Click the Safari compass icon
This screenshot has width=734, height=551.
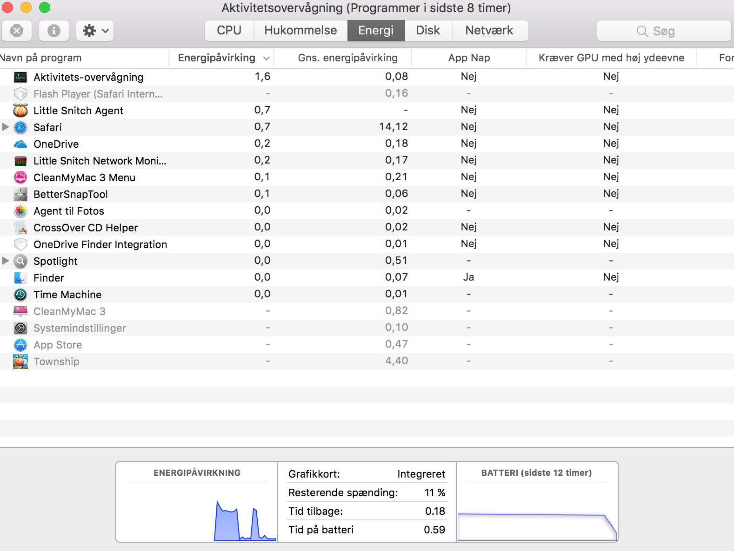coord(20,127)
